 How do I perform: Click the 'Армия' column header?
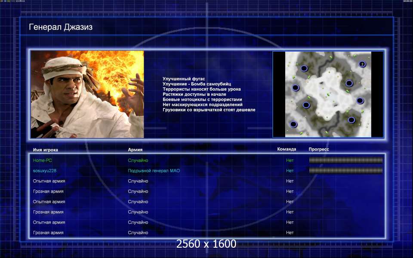pos(135,150)
